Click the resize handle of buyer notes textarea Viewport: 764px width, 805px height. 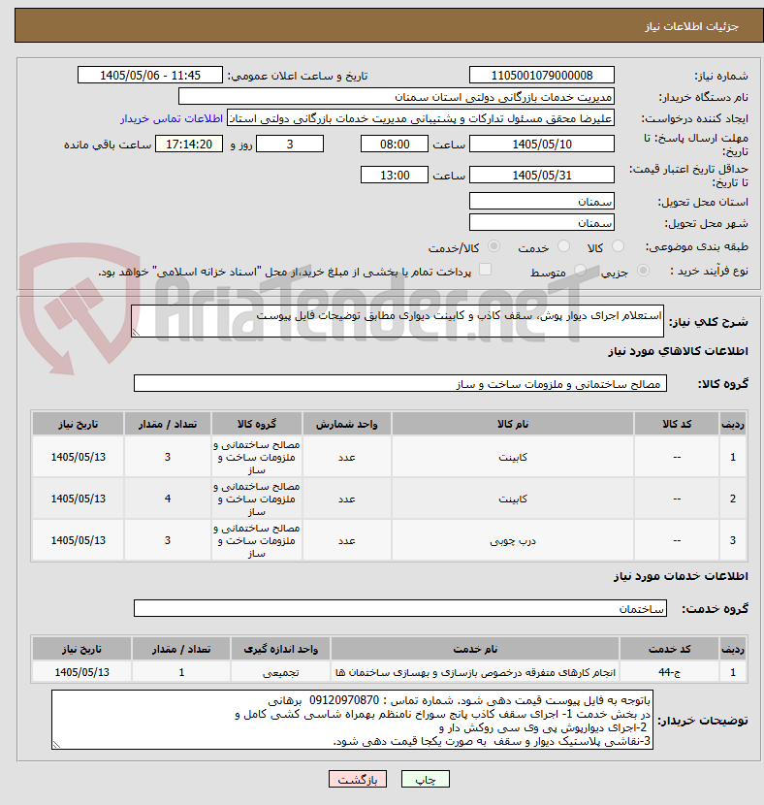pos(57,744)
